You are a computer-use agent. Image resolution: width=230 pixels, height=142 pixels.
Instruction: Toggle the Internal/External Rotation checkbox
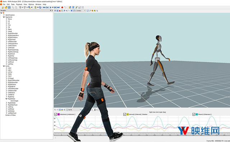[x=125, y=114]
